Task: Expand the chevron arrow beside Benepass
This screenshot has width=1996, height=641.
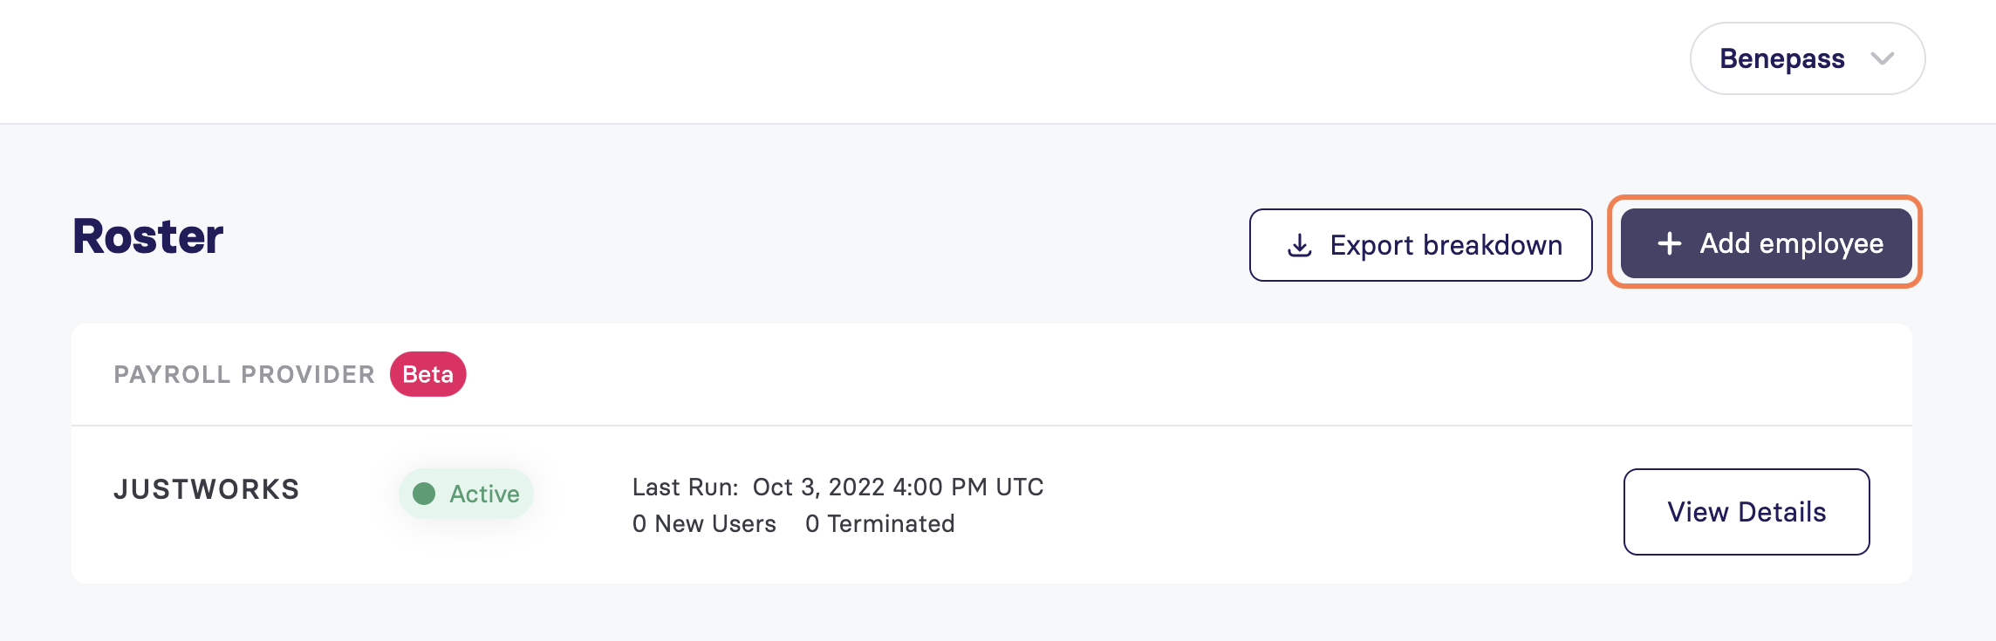Action: coord(1883,58)
